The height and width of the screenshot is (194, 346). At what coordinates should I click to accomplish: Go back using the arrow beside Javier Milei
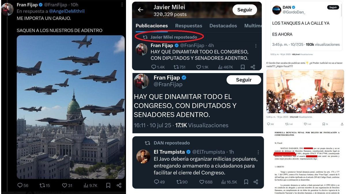tap(140, 10)
